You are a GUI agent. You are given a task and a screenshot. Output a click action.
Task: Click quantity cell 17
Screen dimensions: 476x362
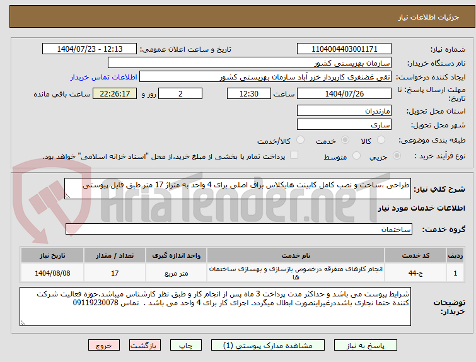pyautogui.click(x=115, y=273)
